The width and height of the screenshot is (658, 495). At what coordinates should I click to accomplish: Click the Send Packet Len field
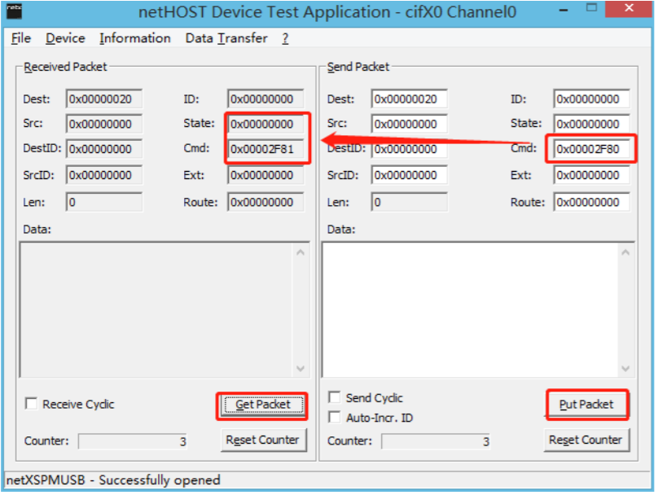point(409,202)
